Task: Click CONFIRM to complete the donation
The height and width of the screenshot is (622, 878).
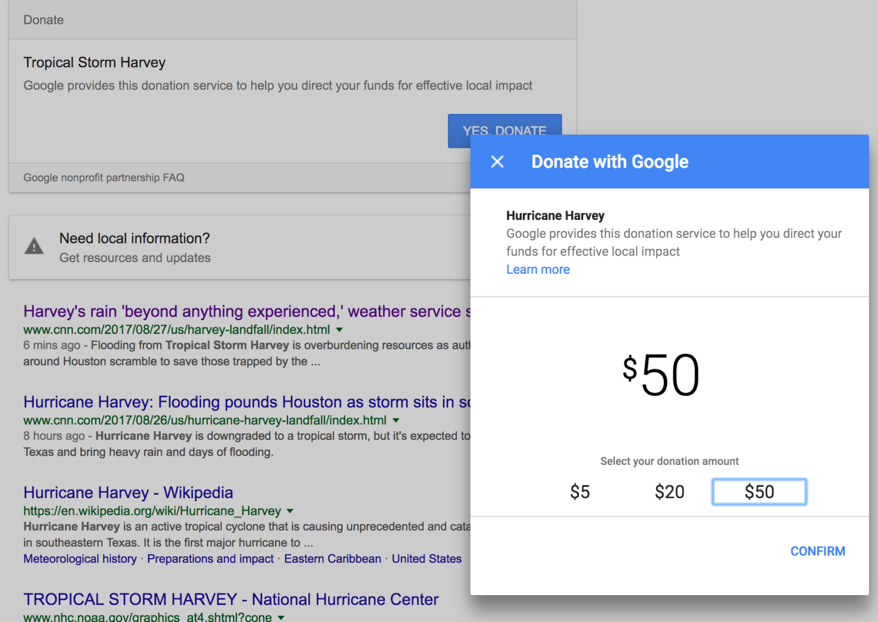Action: point(817,551)
